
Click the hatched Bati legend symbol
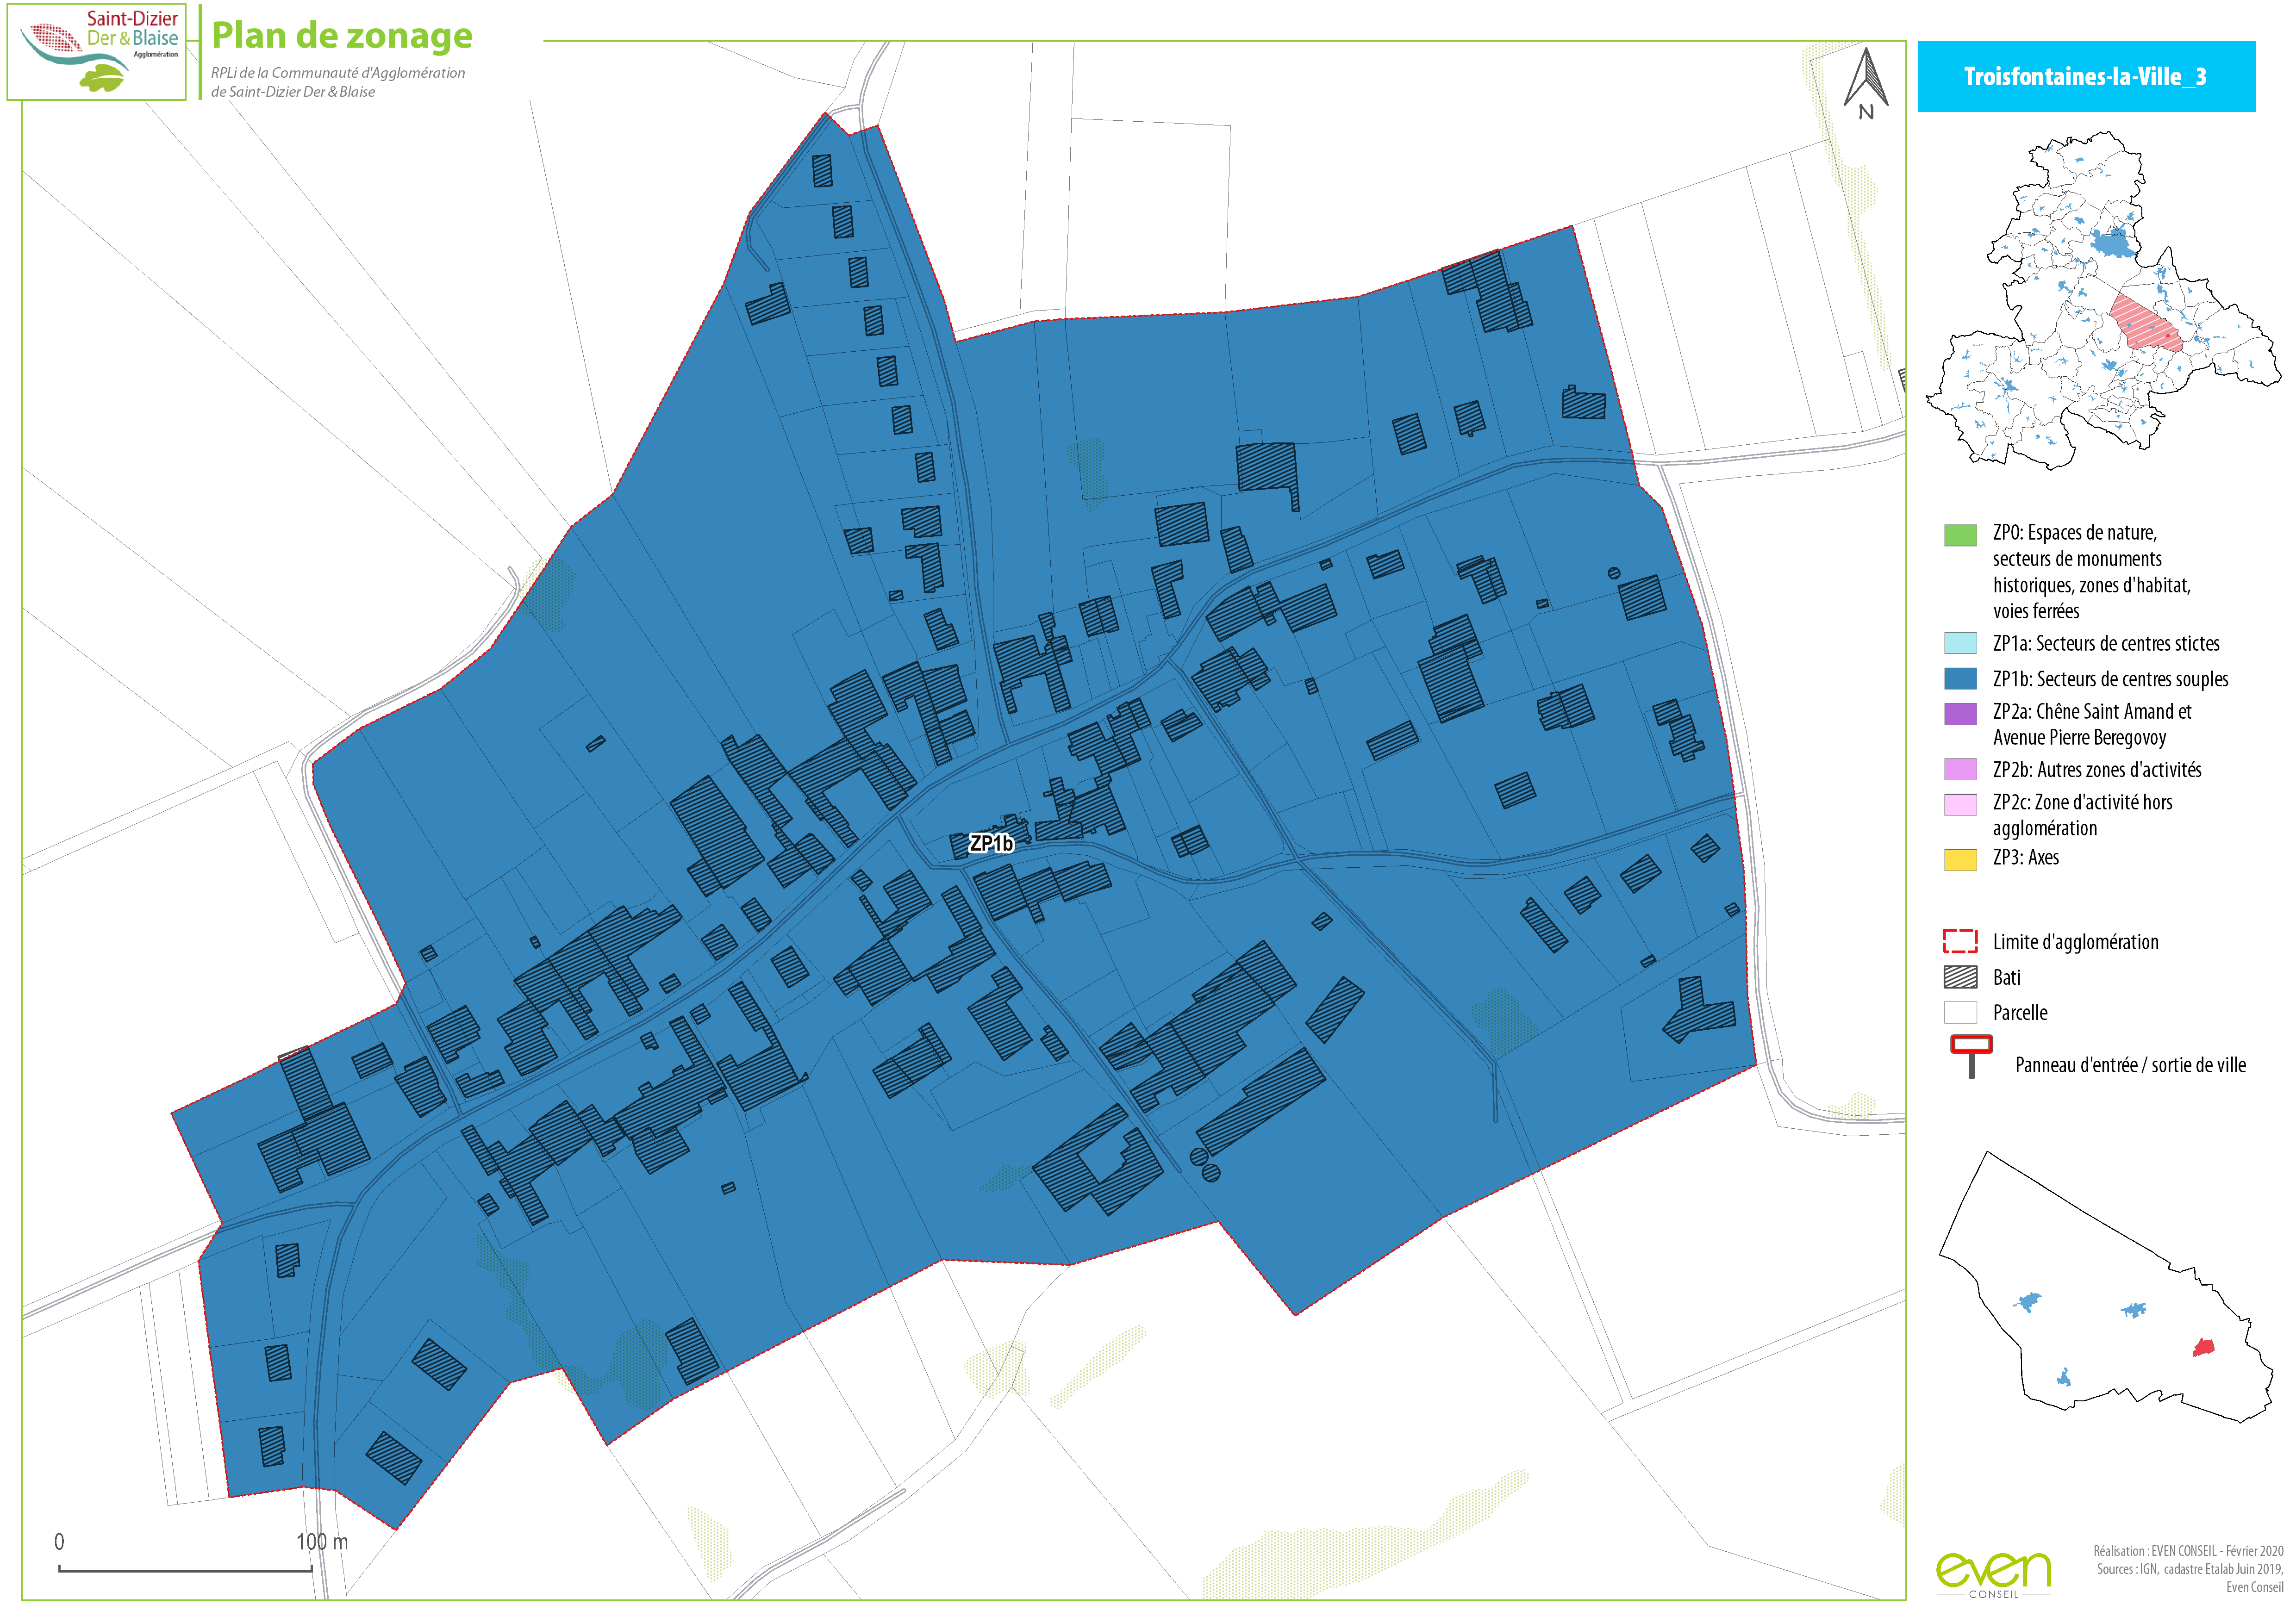pos(1960,978)
